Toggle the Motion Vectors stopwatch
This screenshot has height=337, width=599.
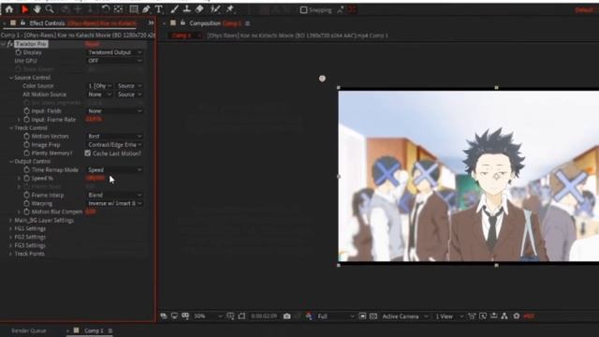[26, 136]
